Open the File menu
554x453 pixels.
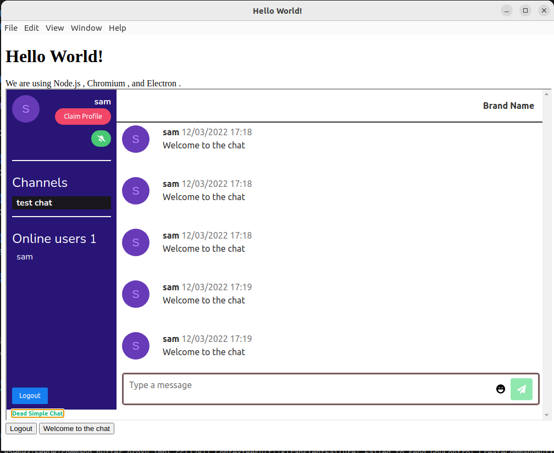click(10, 28)
